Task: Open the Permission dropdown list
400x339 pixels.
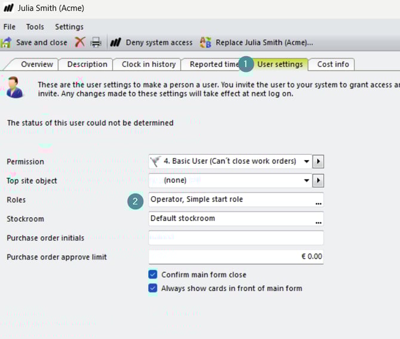Action: (x=306, y=161)
